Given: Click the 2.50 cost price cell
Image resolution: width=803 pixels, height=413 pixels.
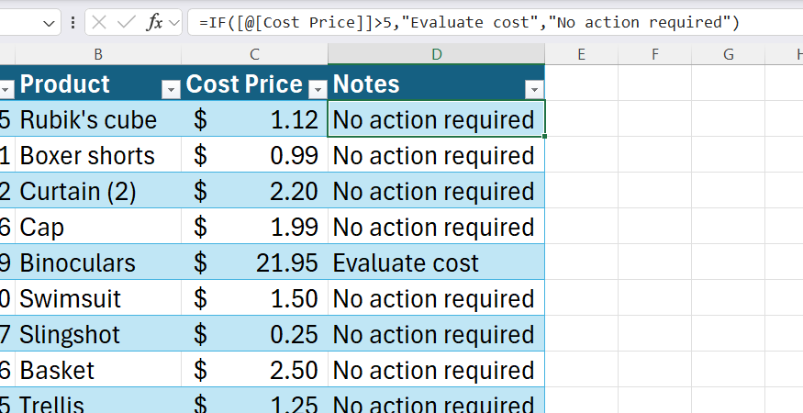Looking at the screenshot, I should pyautogui.click(x=254, y=370).
